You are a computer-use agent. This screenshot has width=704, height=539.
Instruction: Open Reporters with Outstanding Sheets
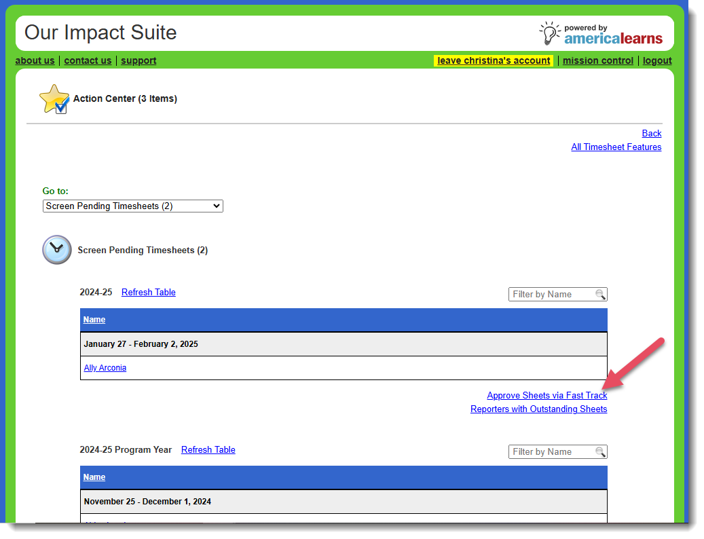coord(539,409)
